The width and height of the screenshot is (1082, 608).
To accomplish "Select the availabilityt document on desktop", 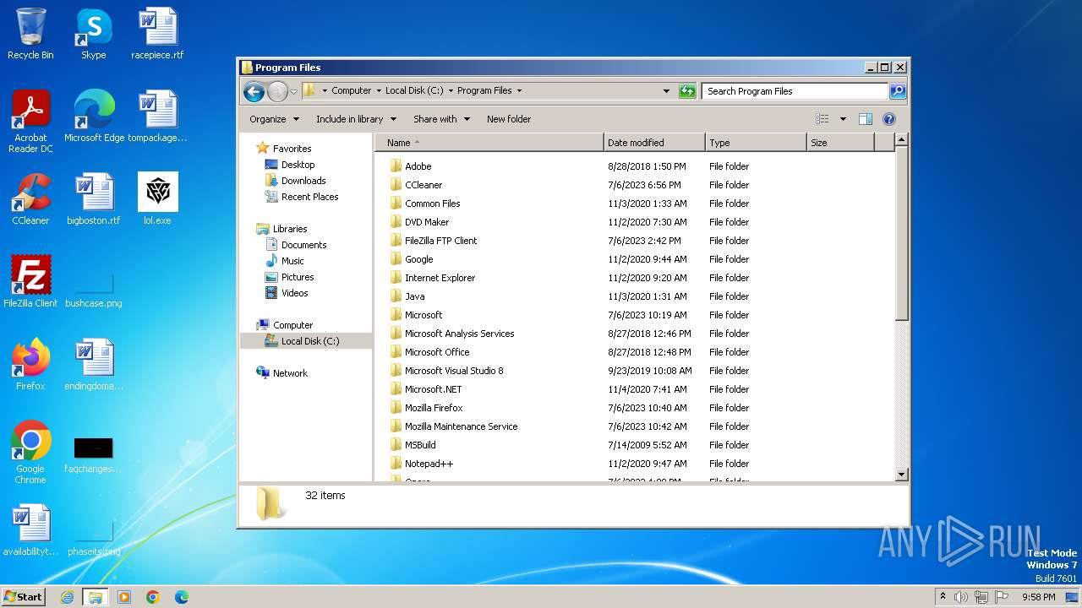I will click(30, 530).
